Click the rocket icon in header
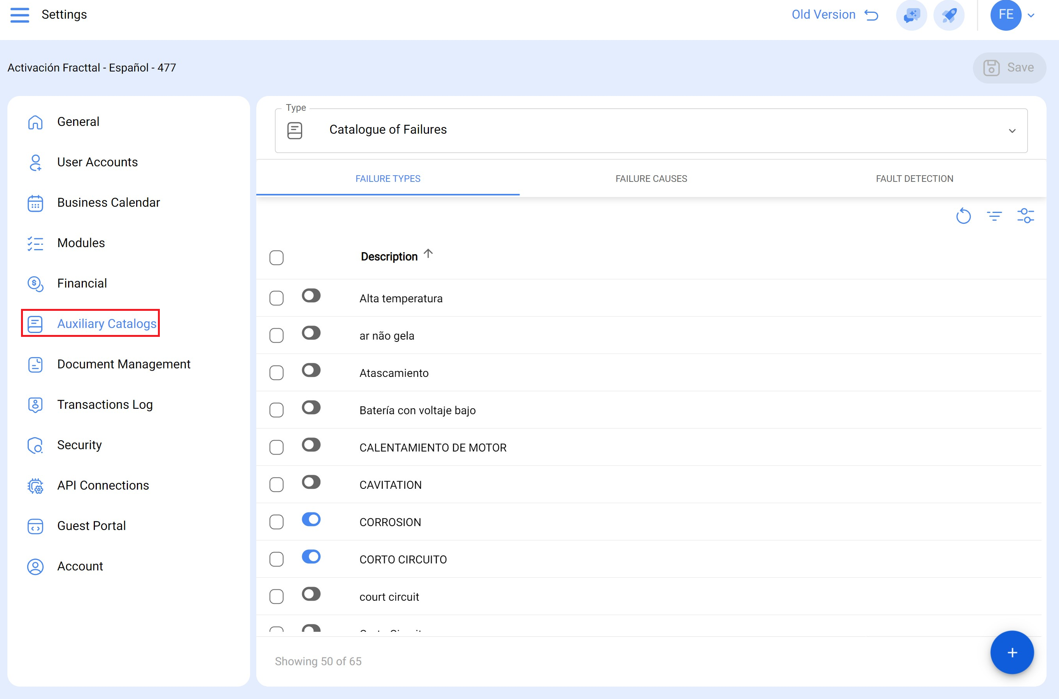This screenshot has width=1059, height=699. click(949, 15)
